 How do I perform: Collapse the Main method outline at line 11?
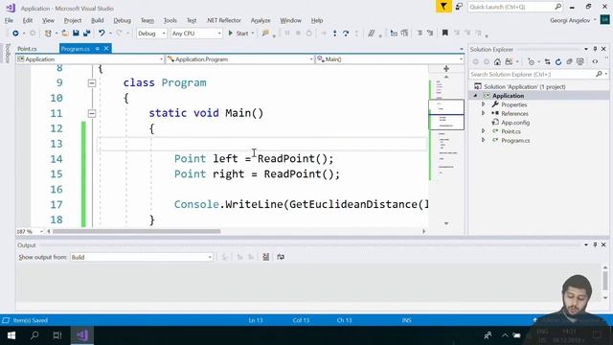(92, 113)
